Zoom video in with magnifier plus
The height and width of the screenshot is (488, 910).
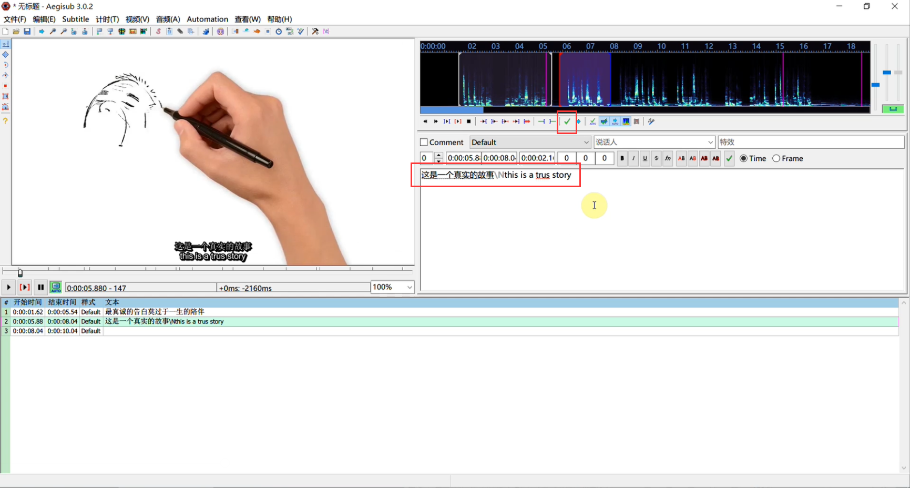pyautogui.click(x=53, y=32)
